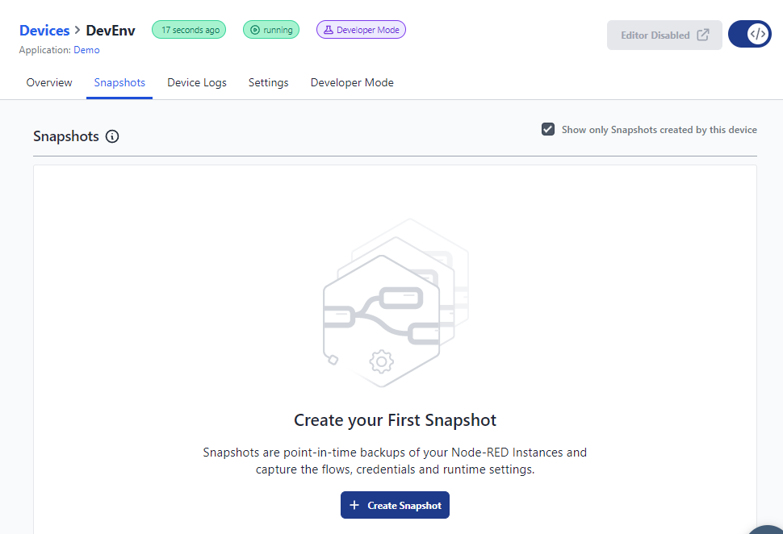The height and width of the screenshot is (534, 783).
Task: Click the flask icon in Developer Mode badge
Action: point(328,30)
